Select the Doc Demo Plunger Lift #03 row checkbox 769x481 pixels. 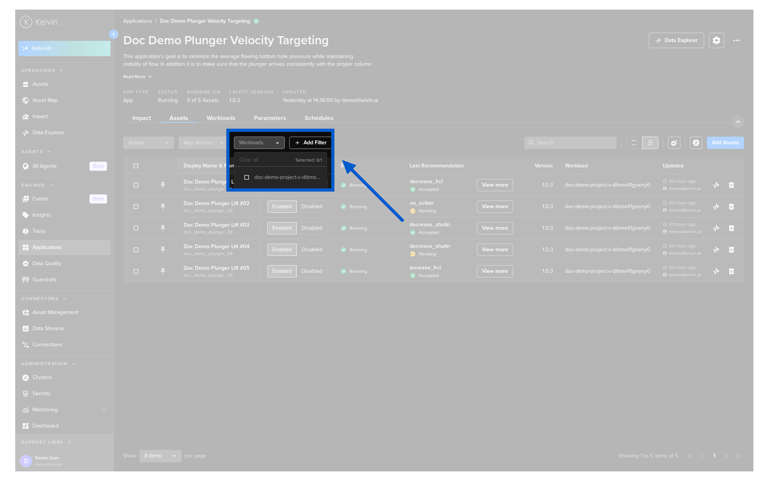click(136, 228)
